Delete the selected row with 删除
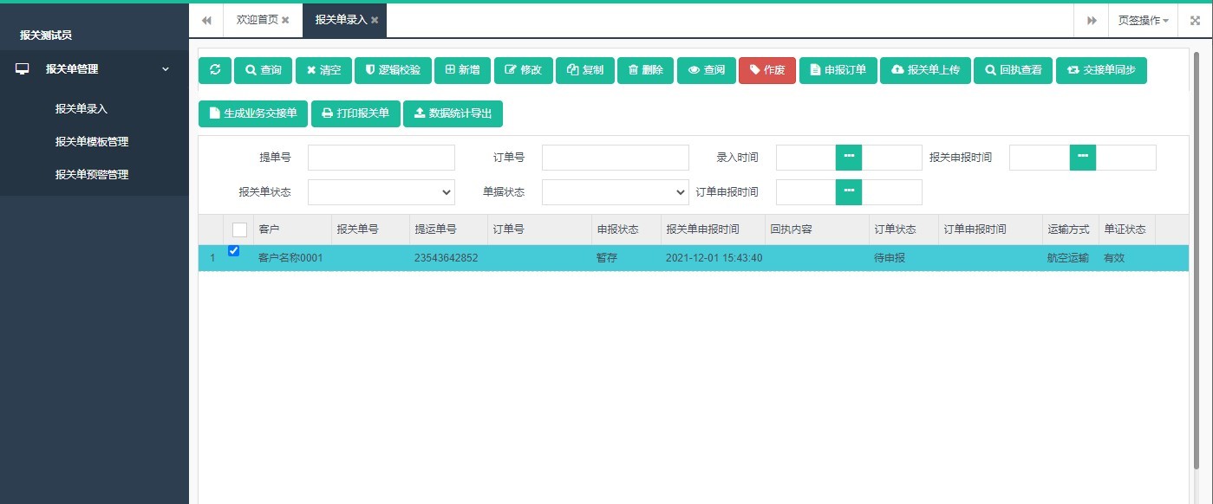This screenshot has height=504, width=1213. point(645,70)
